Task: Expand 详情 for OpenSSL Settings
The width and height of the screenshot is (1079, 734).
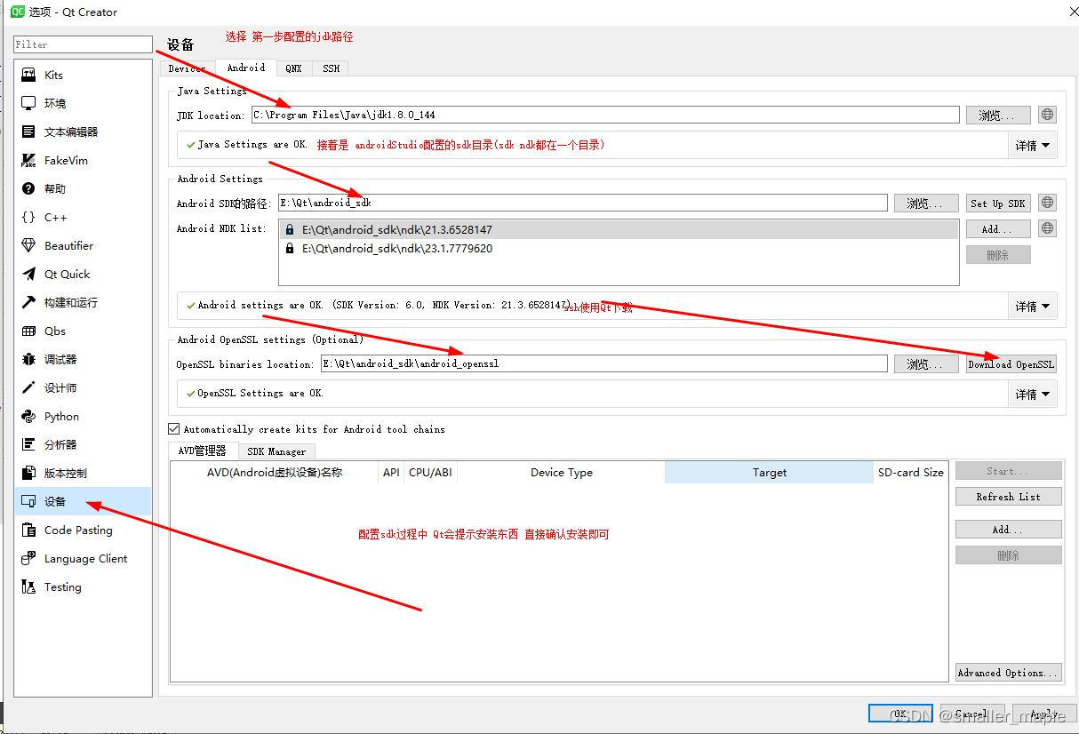Action: click(1032, 394)
